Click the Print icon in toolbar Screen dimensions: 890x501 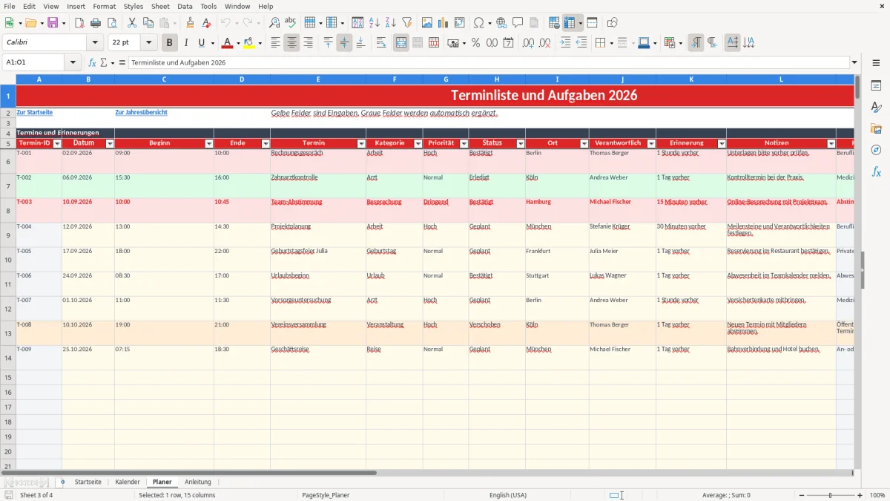pyautogui.click(x=96, y=23)
